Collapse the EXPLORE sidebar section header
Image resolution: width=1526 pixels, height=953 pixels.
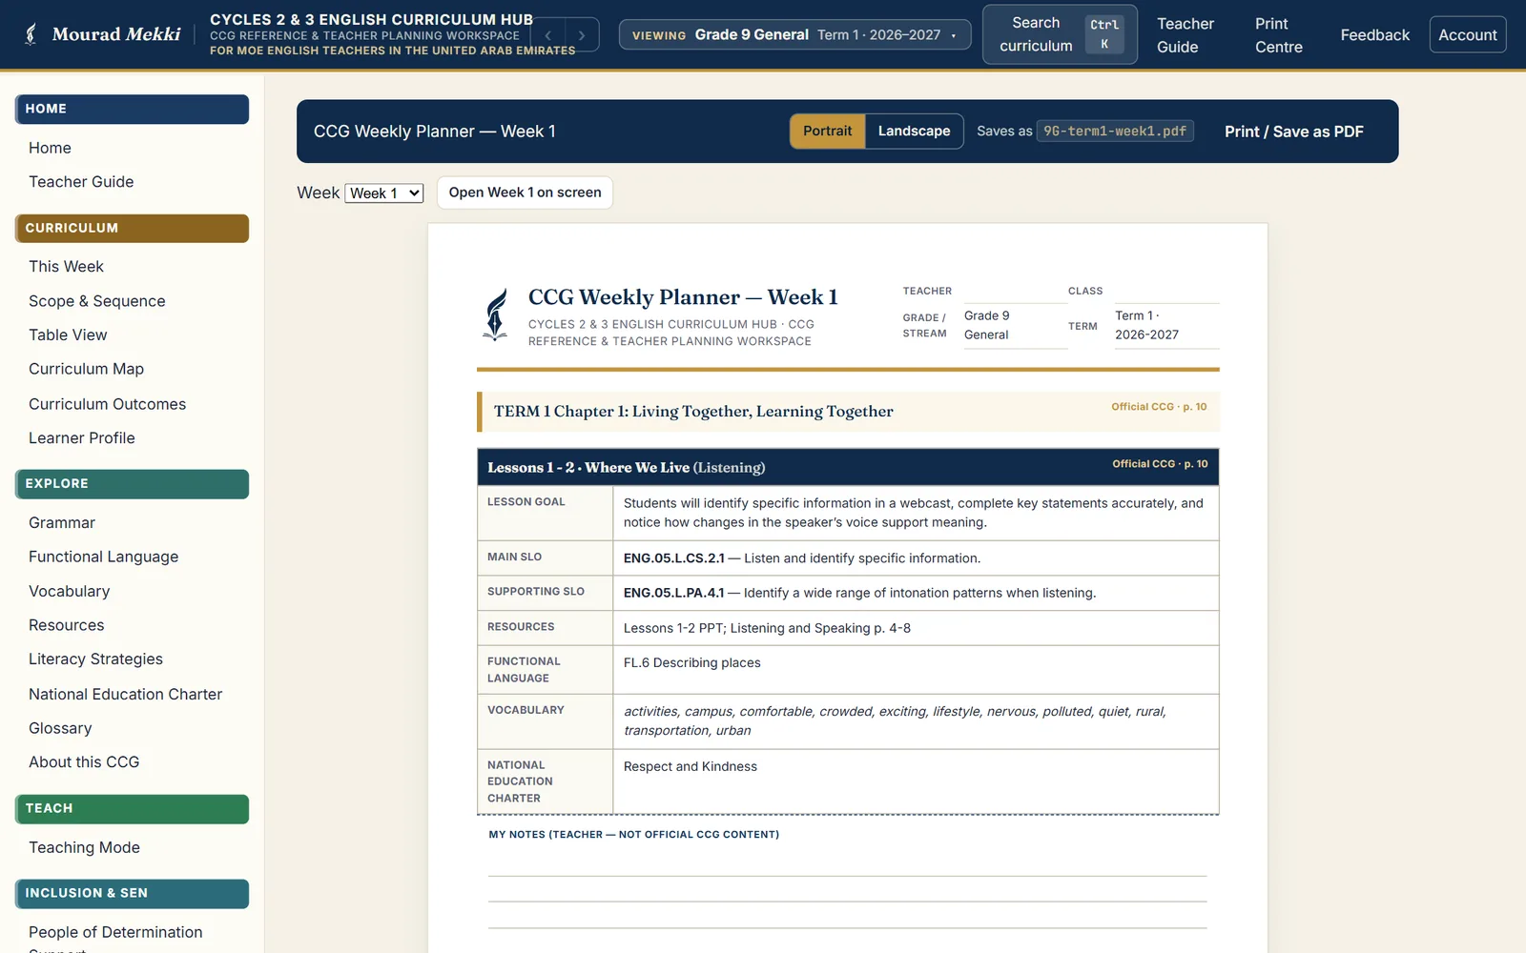(132, 484)
